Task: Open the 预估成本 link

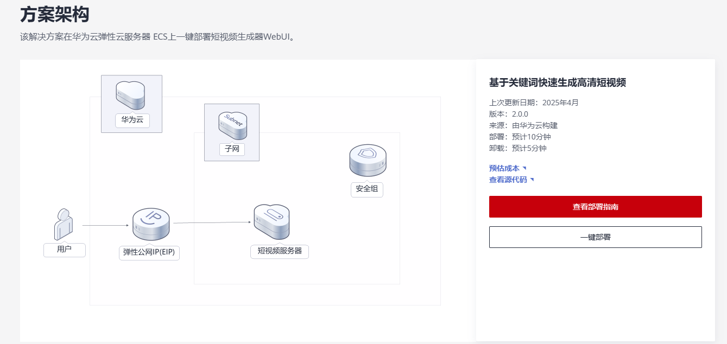Action: click(504, 168)
